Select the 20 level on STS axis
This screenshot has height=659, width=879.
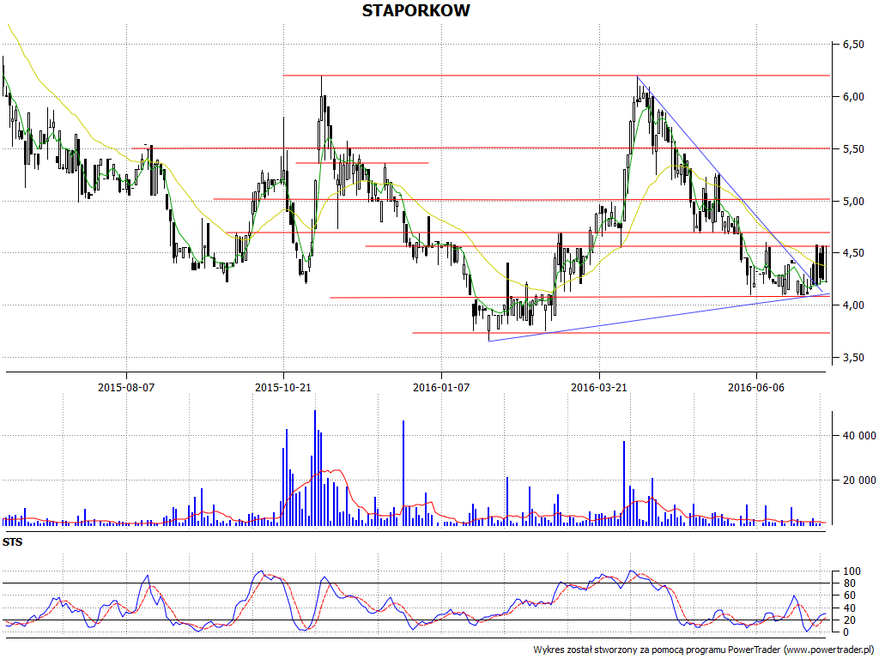click(x=849, y=620)
